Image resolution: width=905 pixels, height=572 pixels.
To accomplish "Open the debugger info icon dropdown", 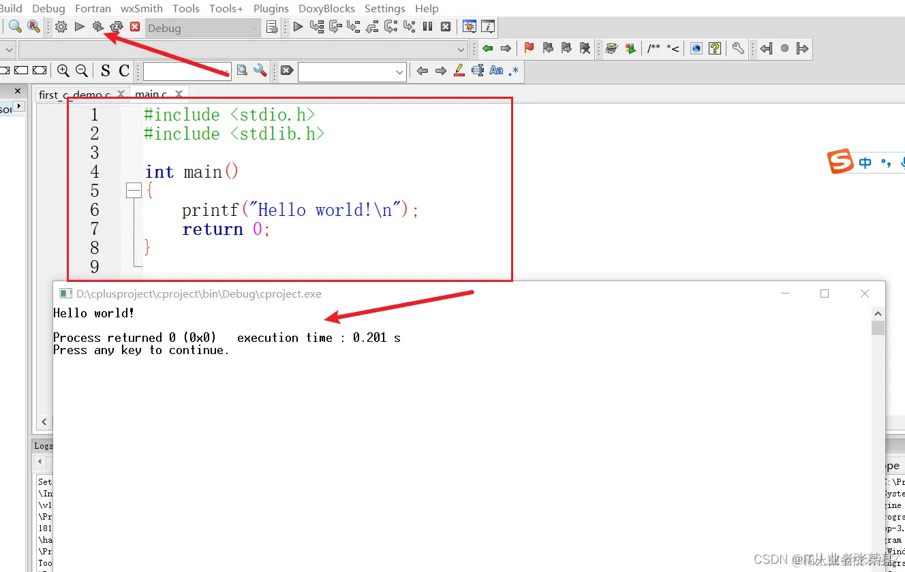I will (488, 27).
